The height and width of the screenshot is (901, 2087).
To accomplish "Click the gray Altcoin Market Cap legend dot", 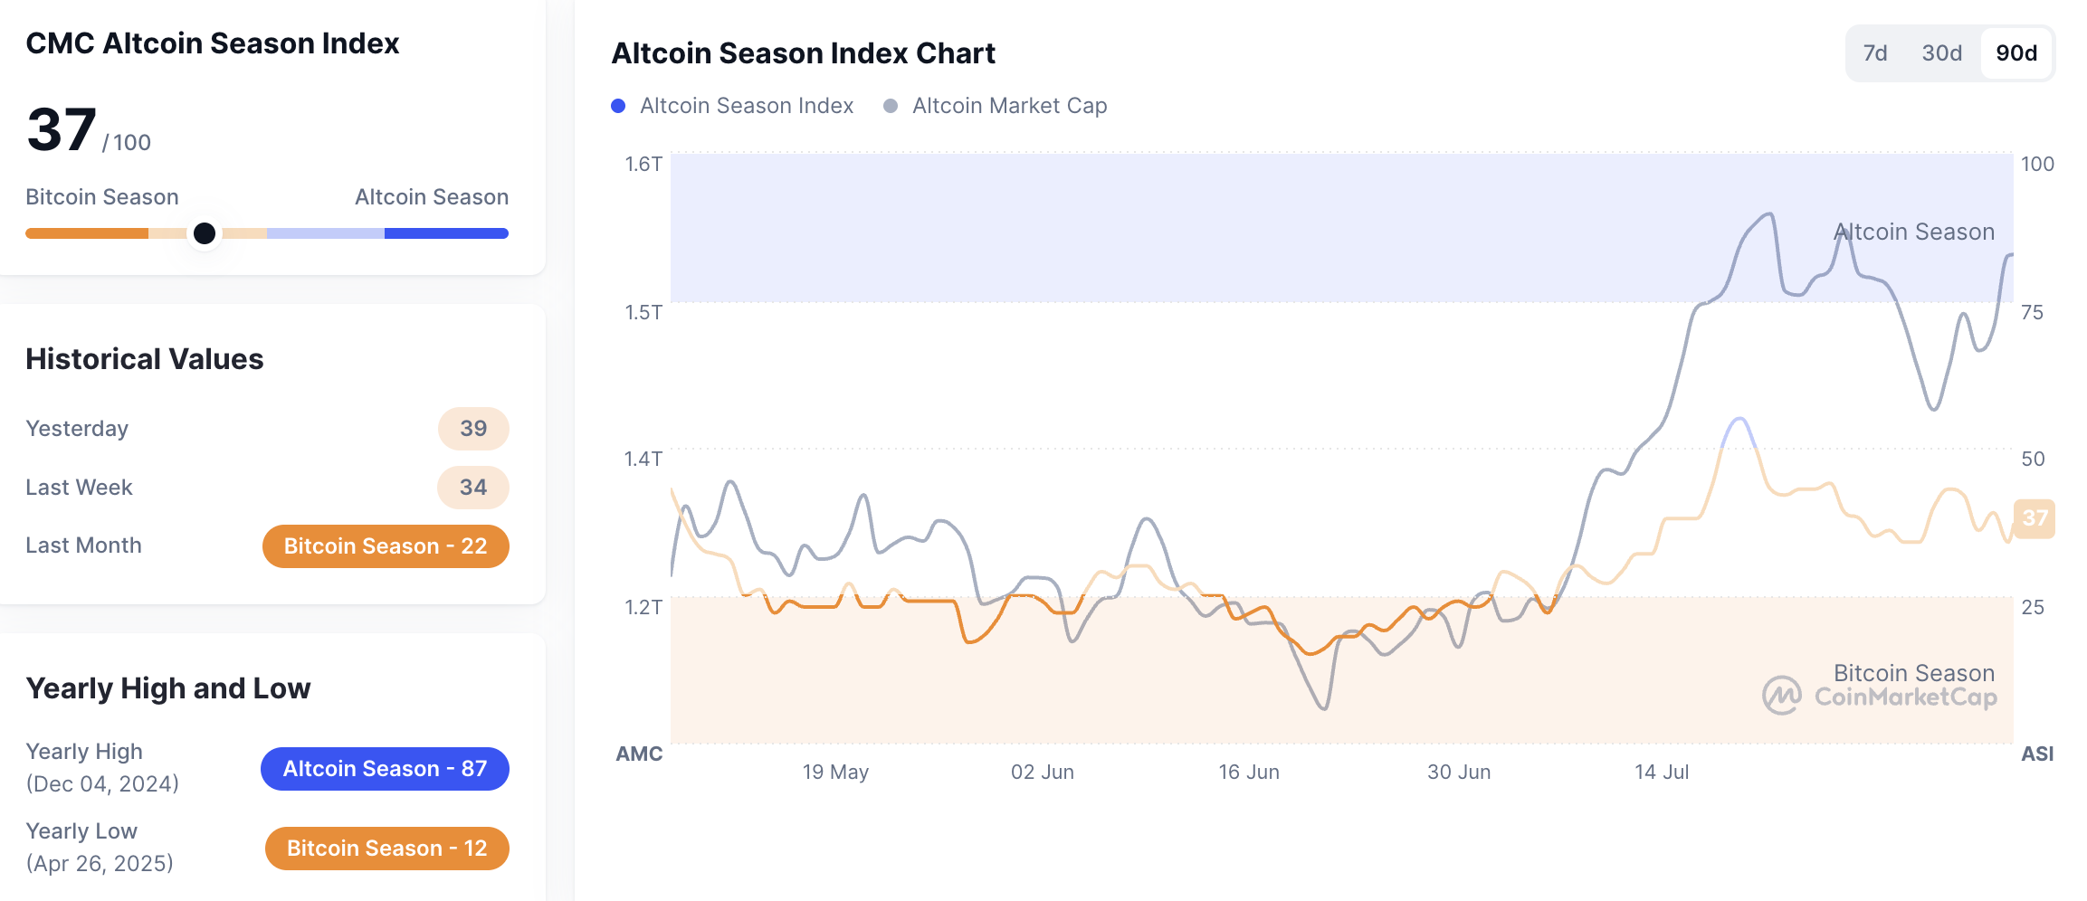I will (891, 106).
